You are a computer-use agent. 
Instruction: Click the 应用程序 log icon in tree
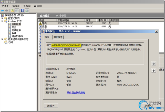9,24
